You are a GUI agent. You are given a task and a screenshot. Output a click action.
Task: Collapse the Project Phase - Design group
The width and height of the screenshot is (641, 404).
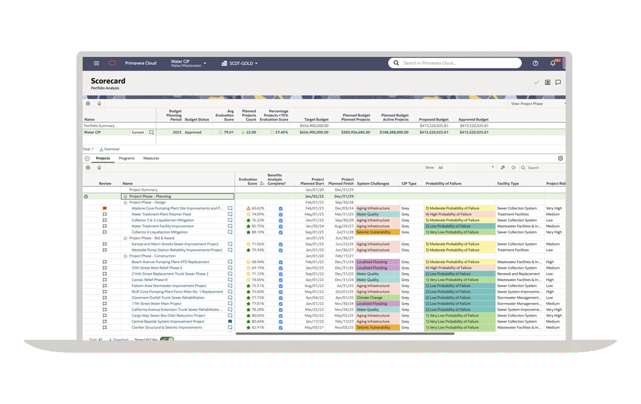[x=126, y=203]
